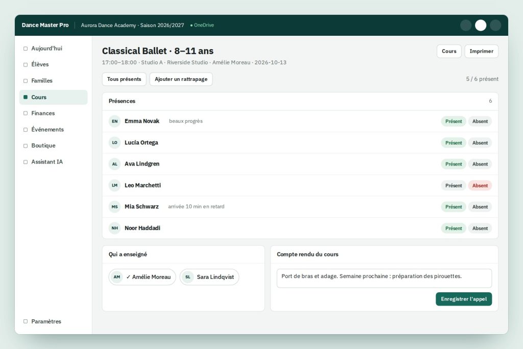523x349 pixels.
Task: Navigate to Événements
Action: [53, 129]
